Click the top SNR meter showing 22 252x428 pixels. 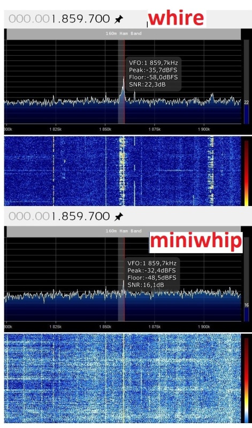pos(246,82)
